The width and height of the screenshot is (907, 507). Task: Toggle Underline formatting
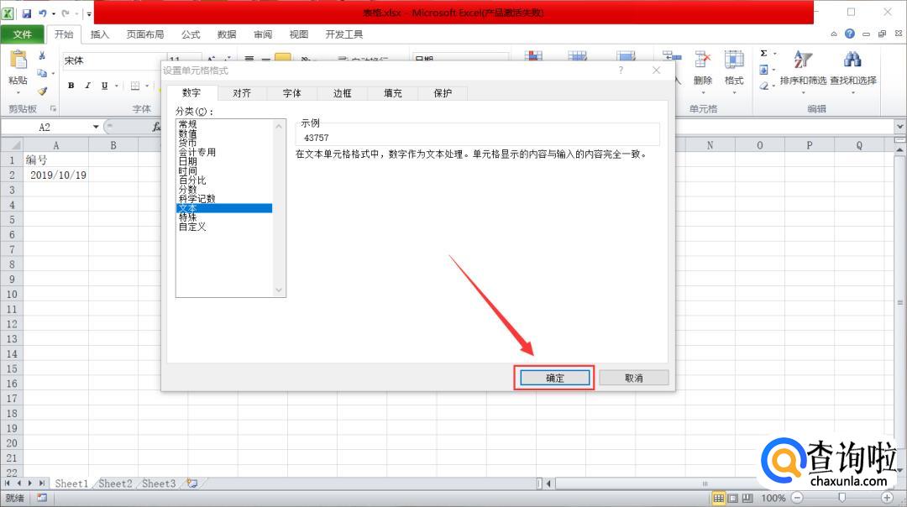tap(104, 86)
